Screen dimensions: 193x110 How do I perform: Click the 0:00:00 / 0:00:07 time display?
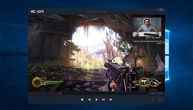click(156, 93)
